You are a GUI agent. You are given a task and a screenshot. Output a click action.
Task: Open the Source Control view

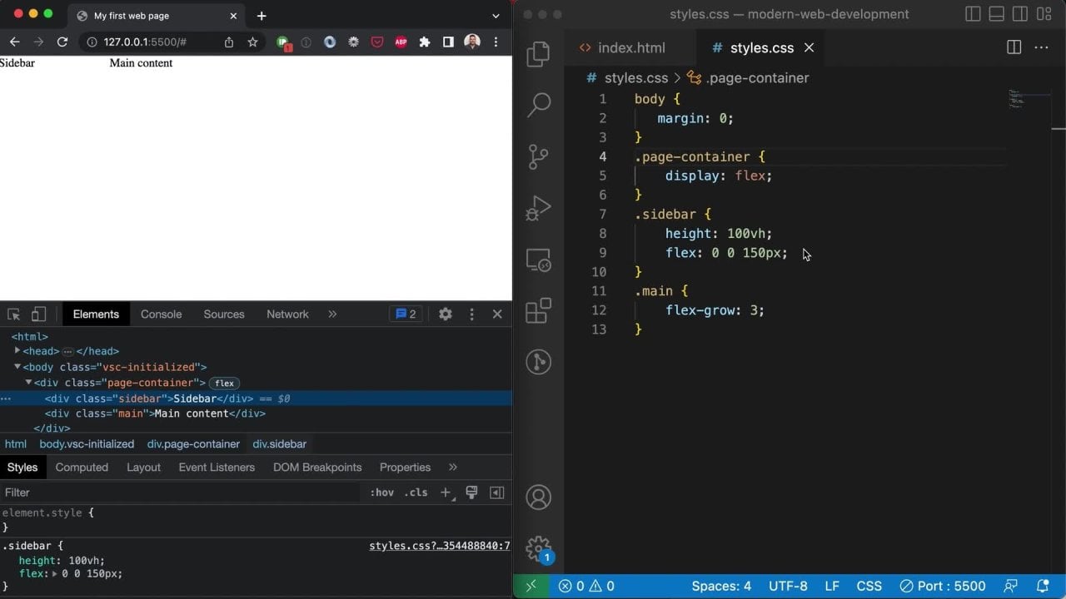pyautogui.click(x=539, y=156)
